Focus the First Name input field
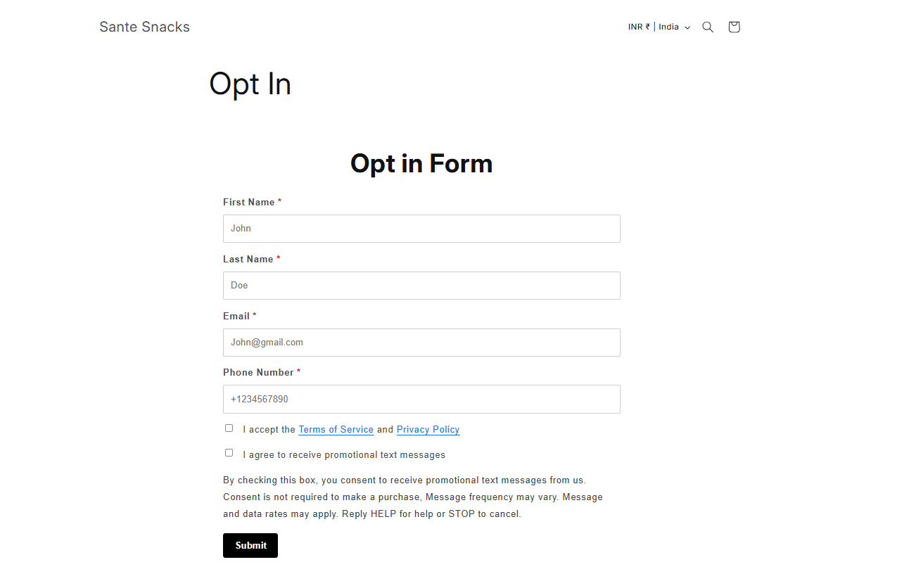 (x=421, y=229)
